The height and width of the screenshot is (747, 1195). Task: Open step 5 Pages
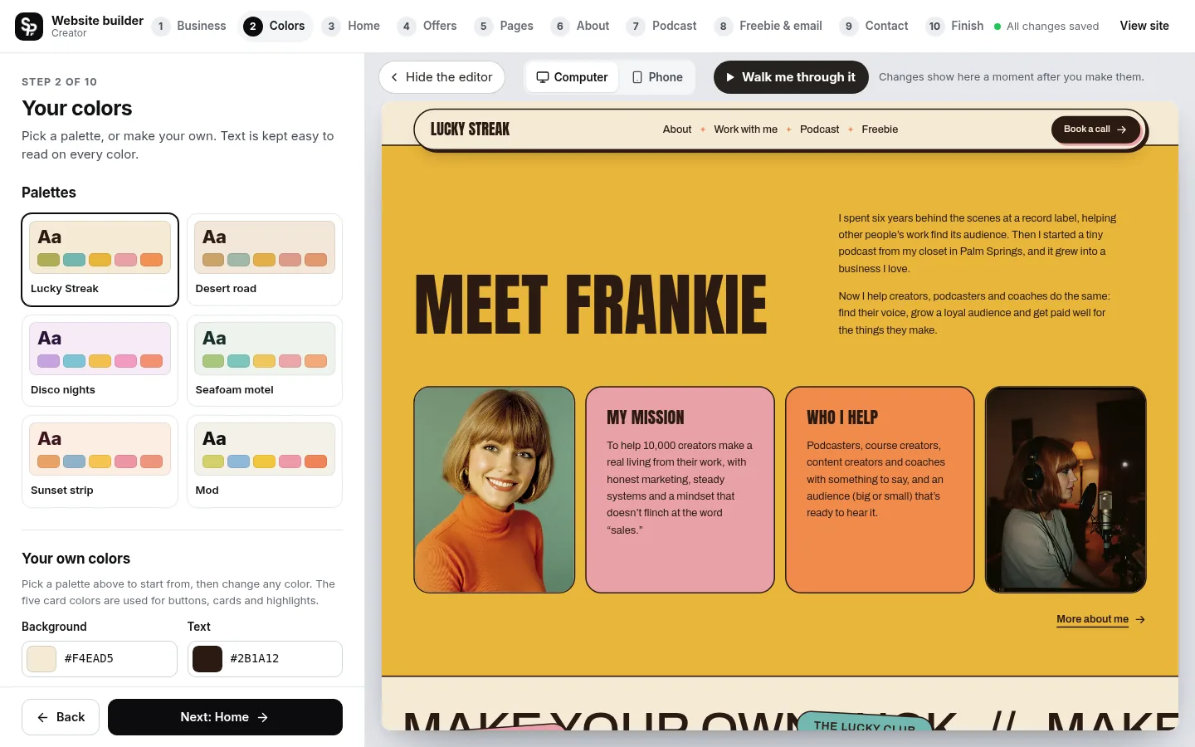coord(505,26)
